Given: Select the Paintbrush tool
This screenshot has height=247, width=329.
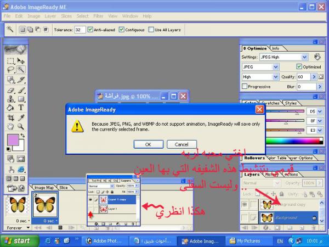Looking at the screenshot, I should pos(21,91).
